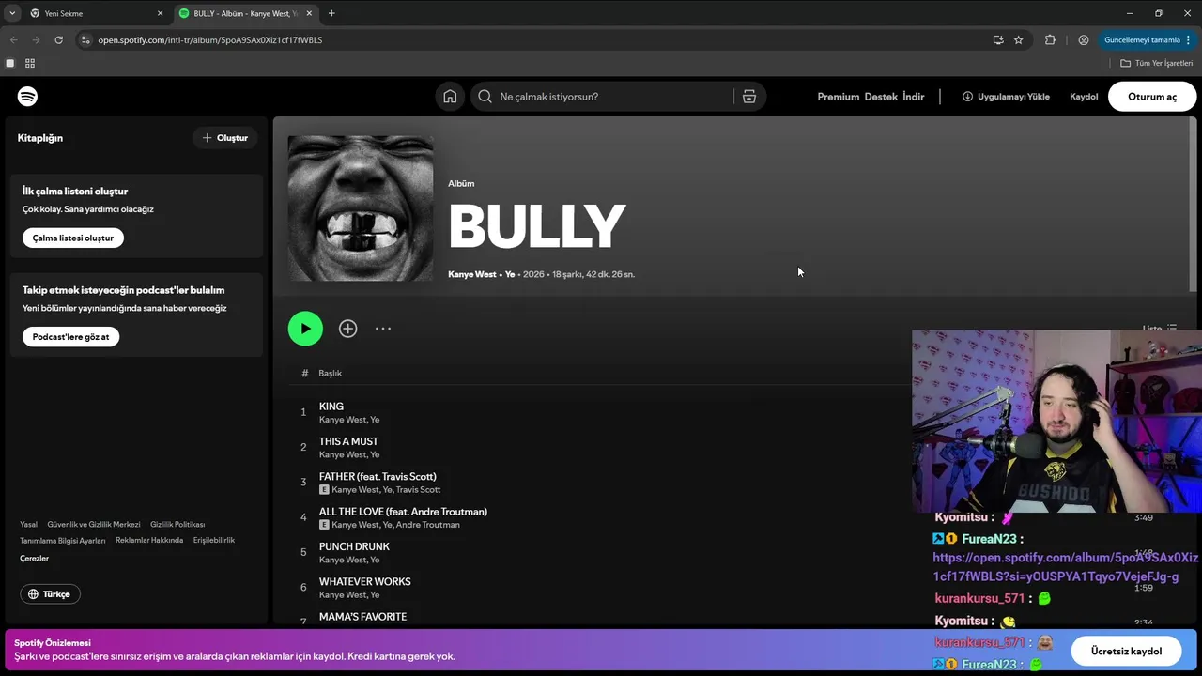Open Türkçe language selector button
Screen dimensions: 1202x676
click(x=50, y=594)
